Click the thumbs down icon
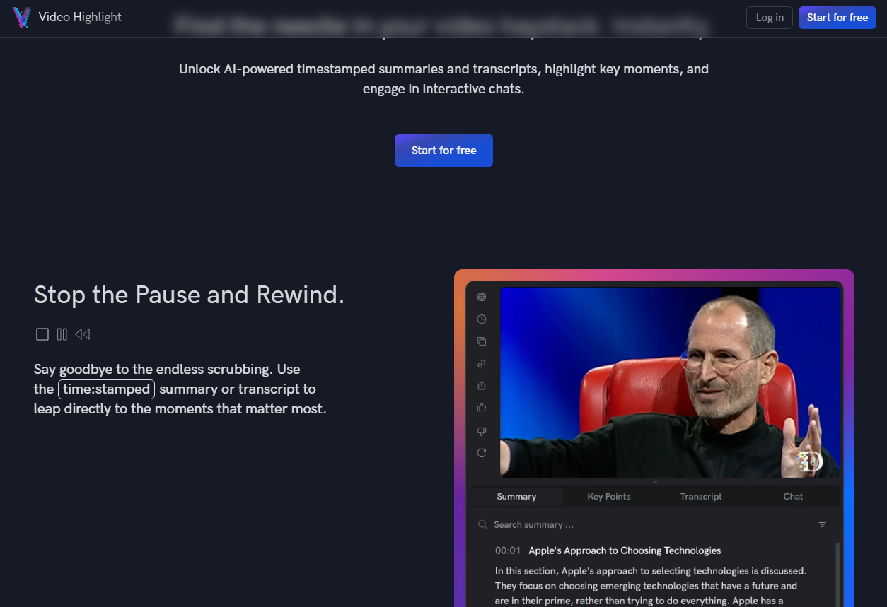 pyautogui.click(x=482, y=431)
